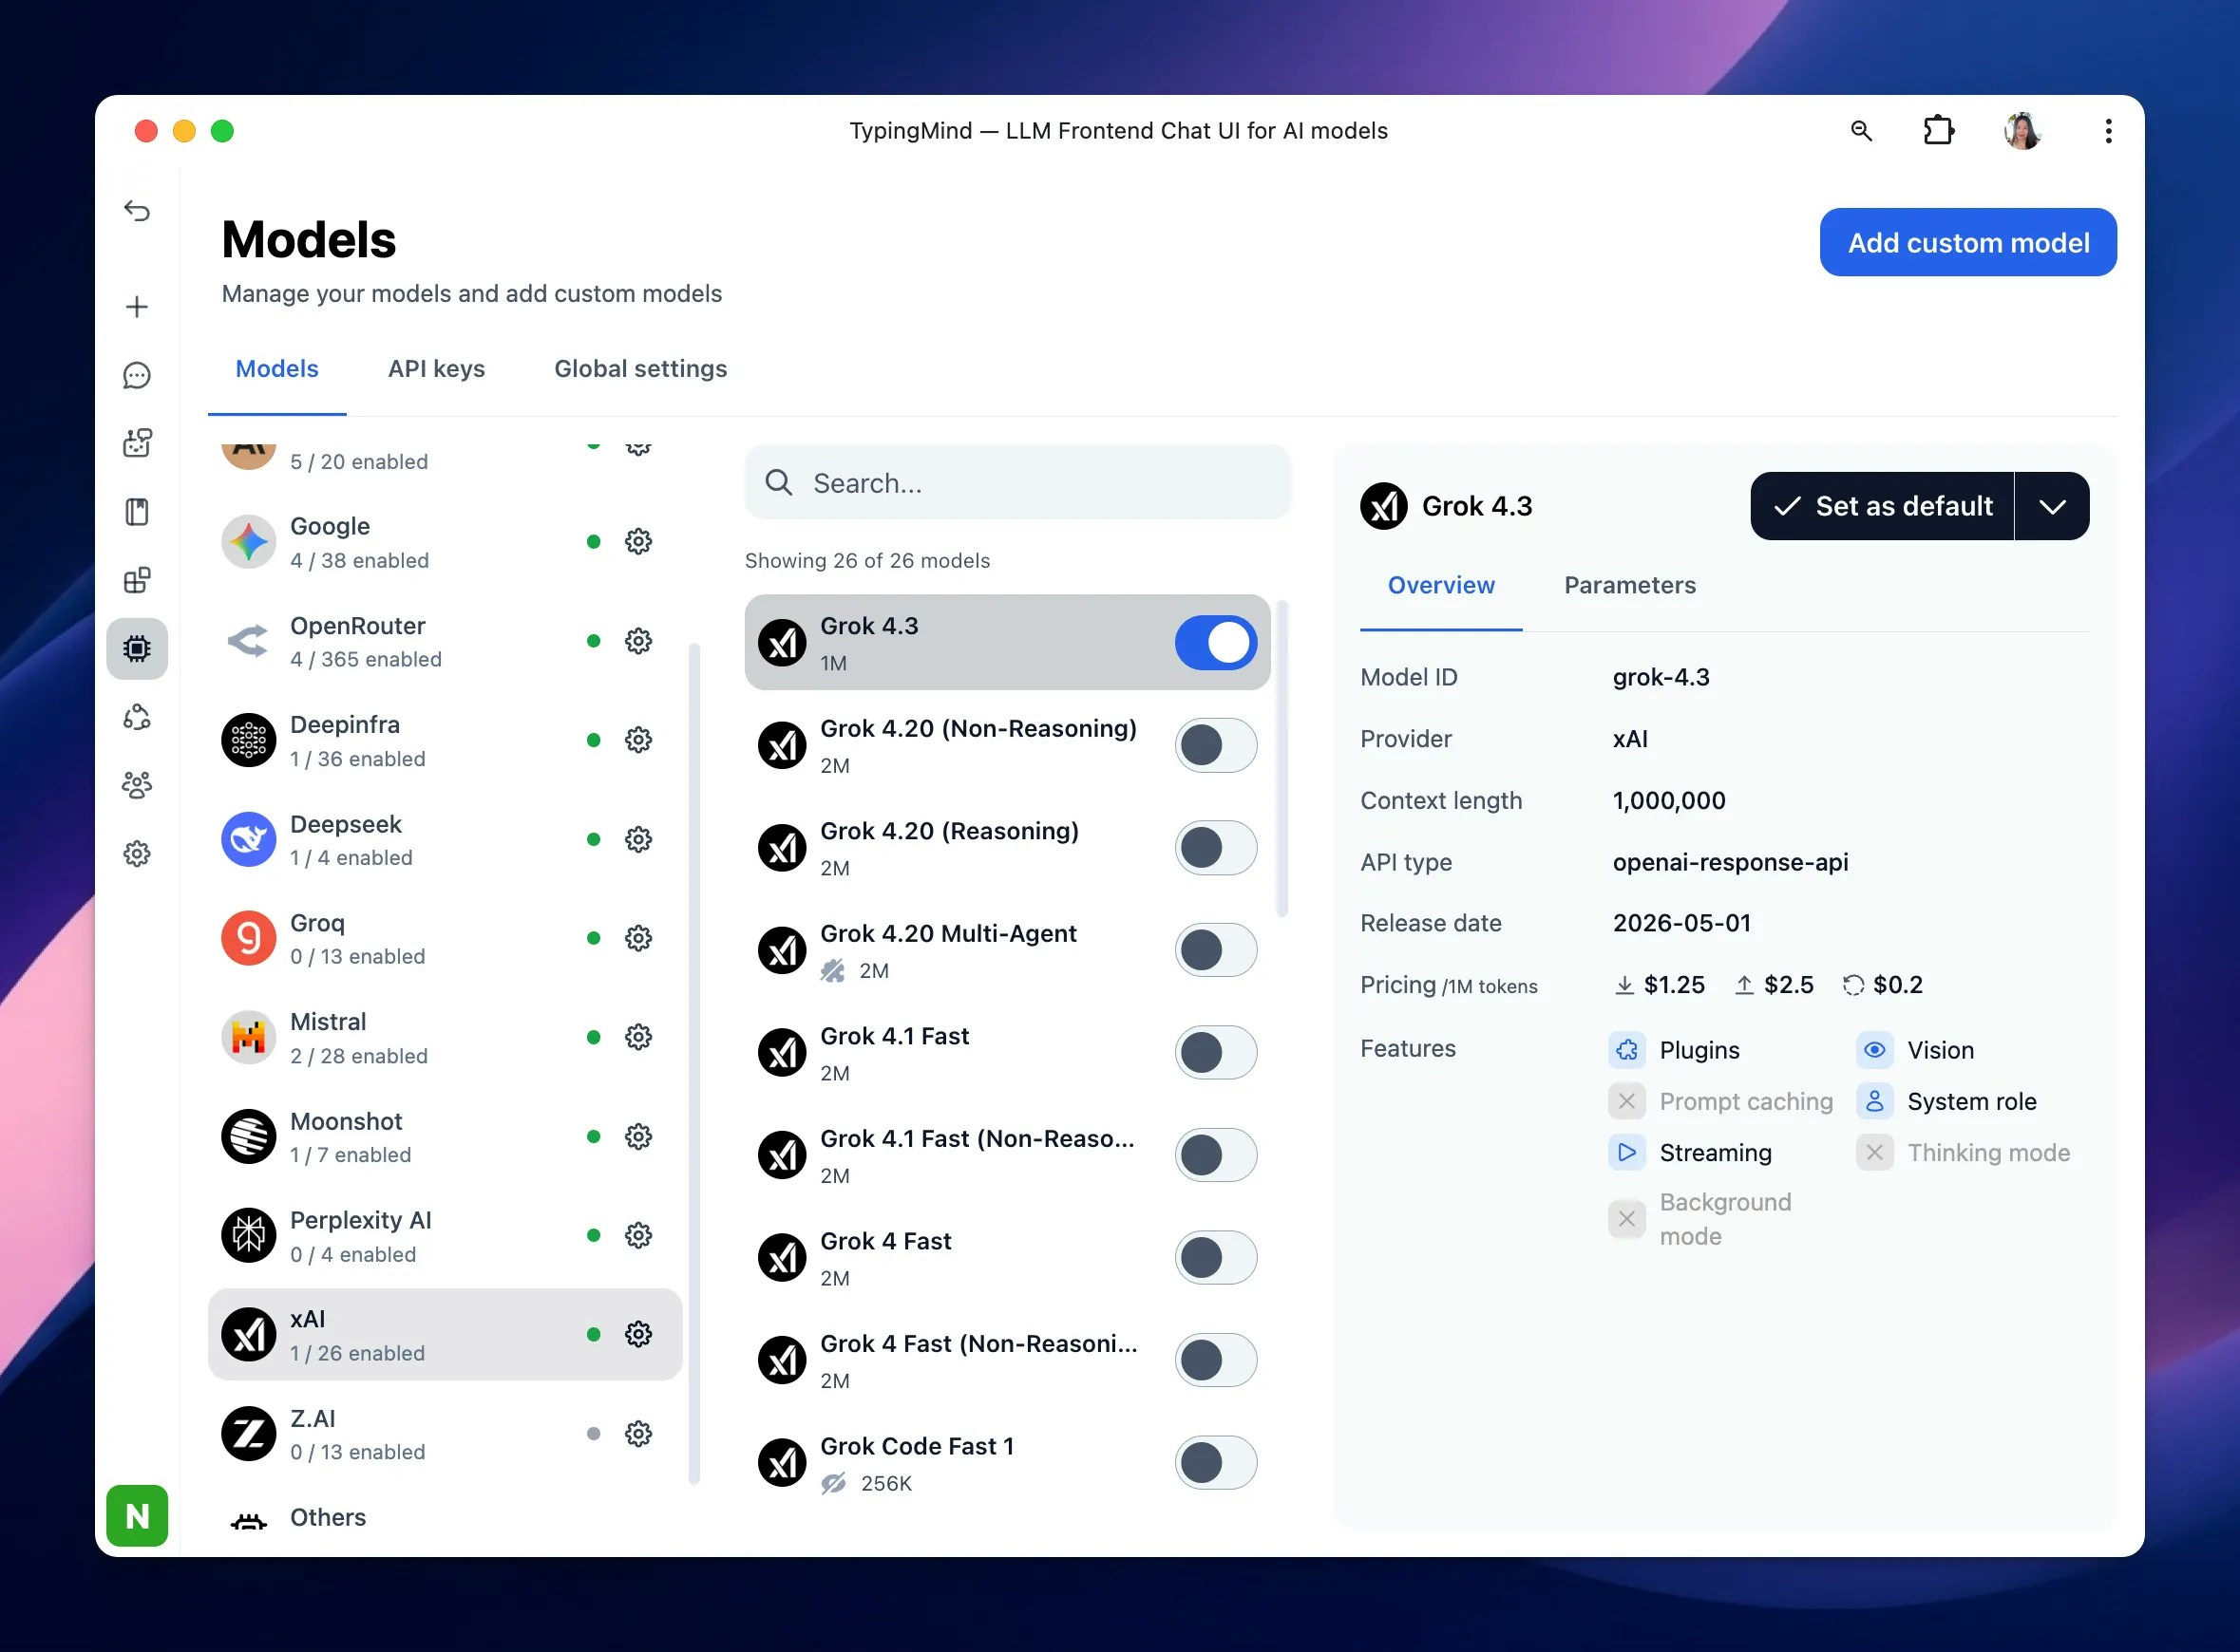This screenshot has height=1652, width=2240.
Task: Select the Models chip icon in sidebar
Action: 137,649
